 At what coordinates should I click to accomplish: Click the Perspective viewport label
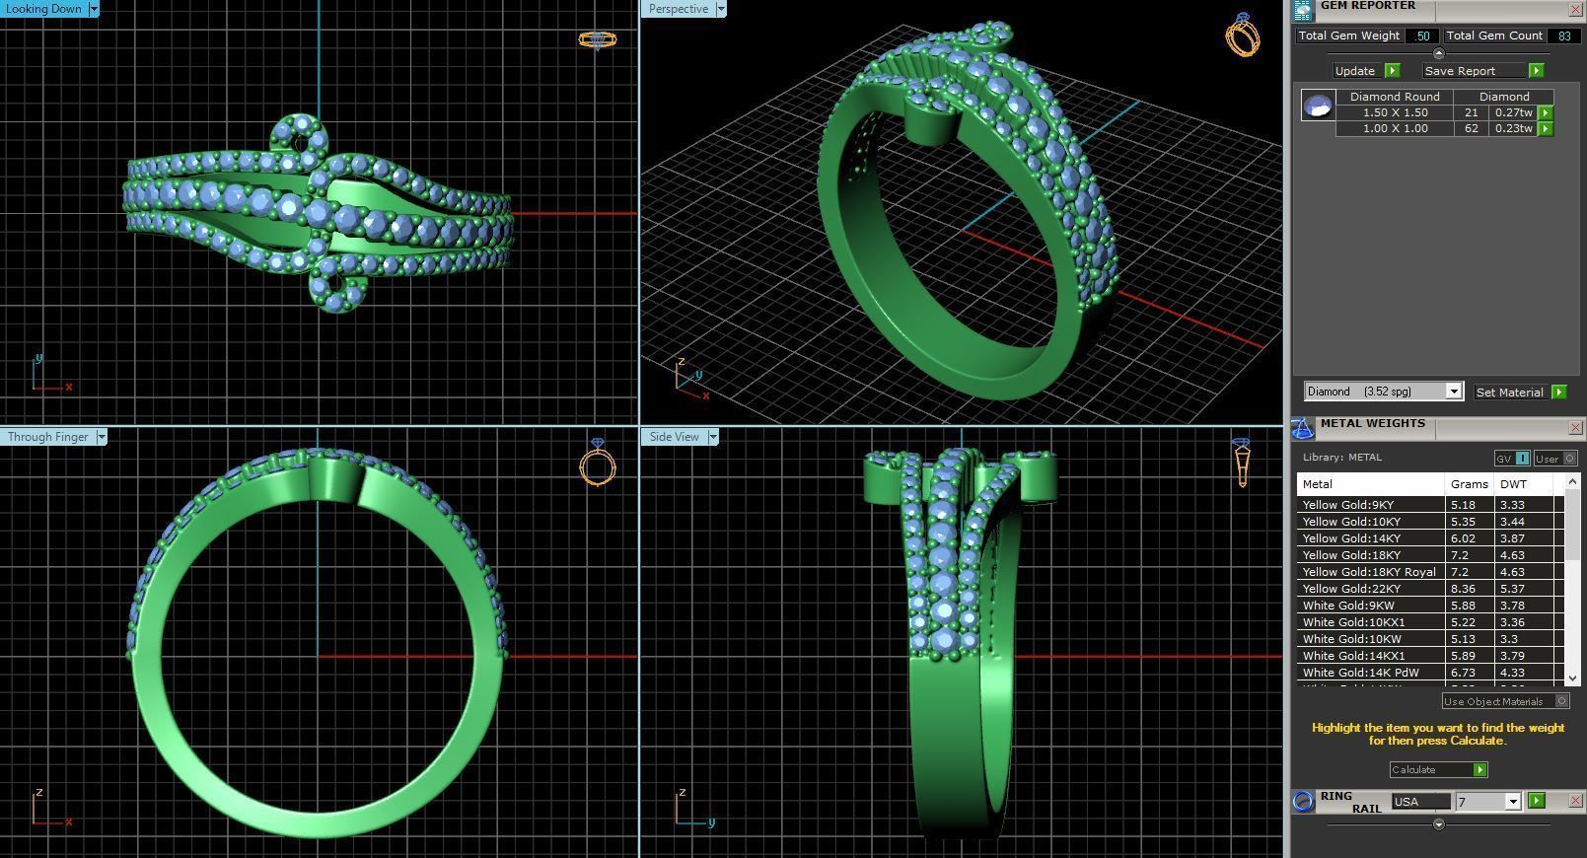(x=679, y=9)
